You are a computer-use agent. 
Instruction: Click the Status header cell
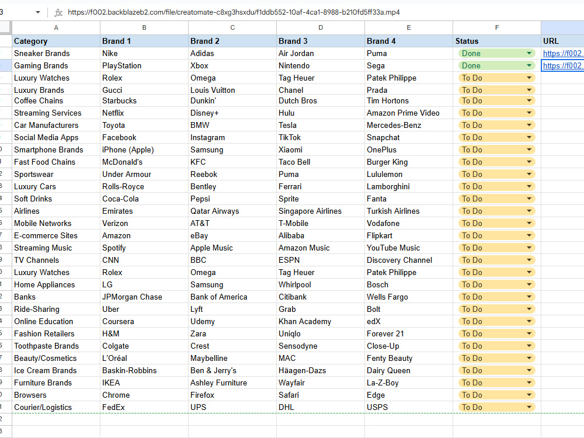pos(497,41)
